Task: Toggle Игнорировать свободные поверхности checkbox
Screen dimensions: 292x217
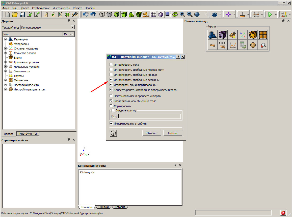Action: pos(111,69)
